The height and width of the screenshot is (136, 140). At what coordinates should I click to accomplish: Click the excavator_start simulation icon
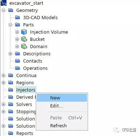[3, 3]
